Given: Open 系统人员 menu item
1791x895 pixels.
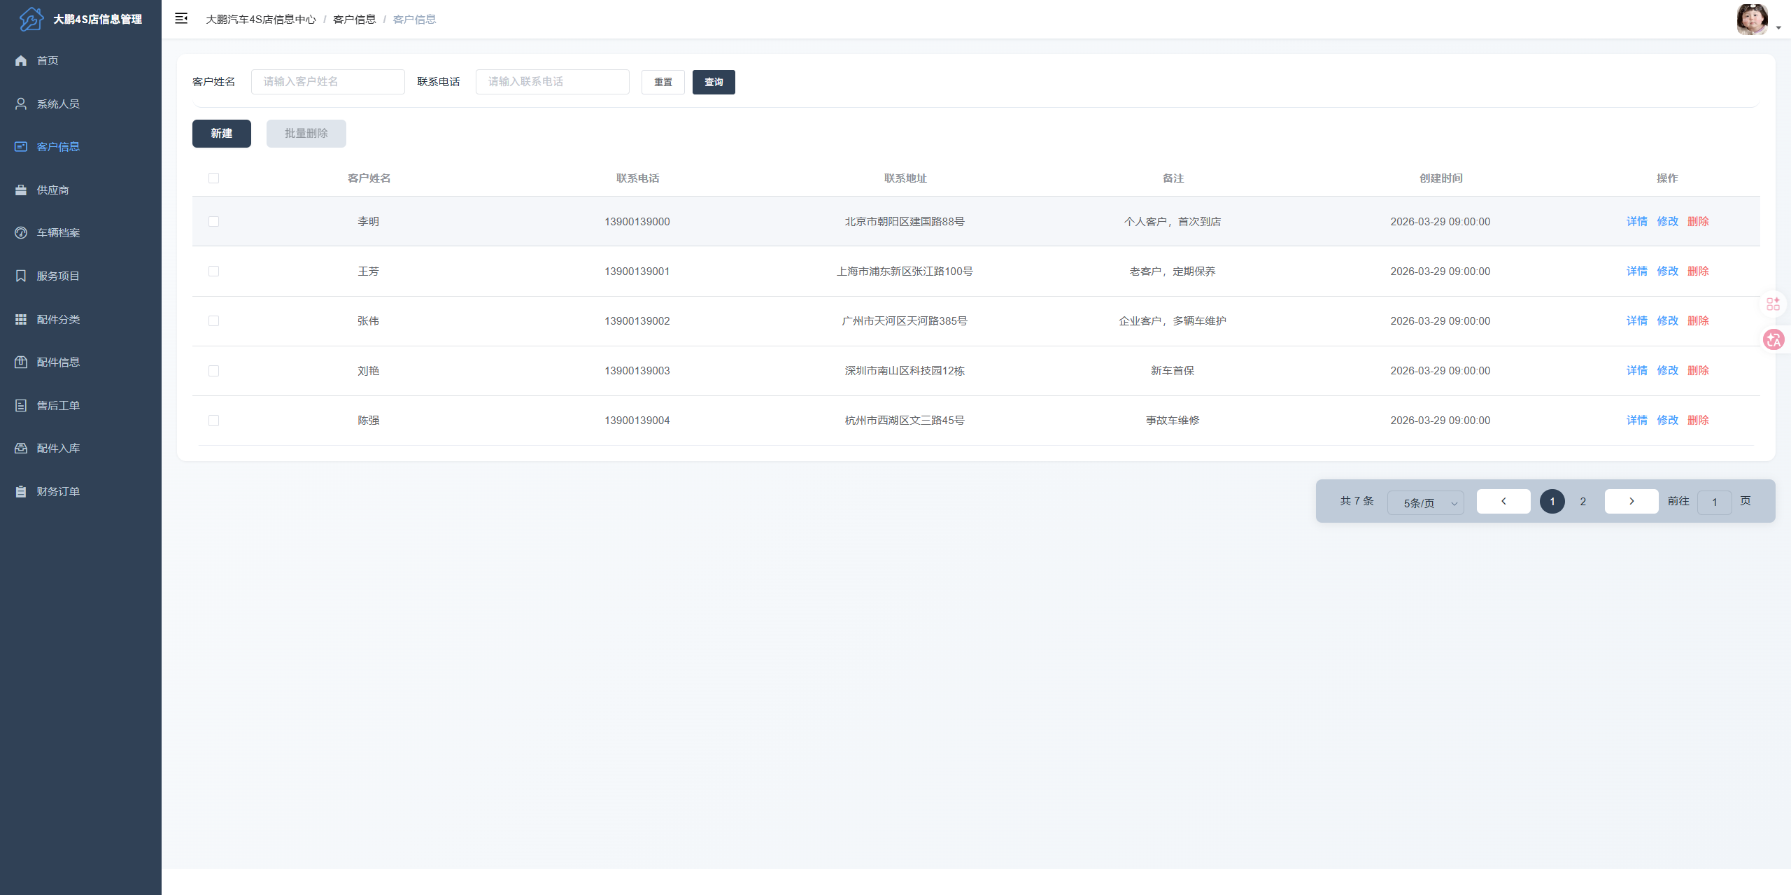Looking at the screenshot, I should 80,104.
